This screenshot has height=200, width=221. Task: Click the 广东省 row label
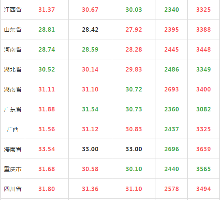13,109
